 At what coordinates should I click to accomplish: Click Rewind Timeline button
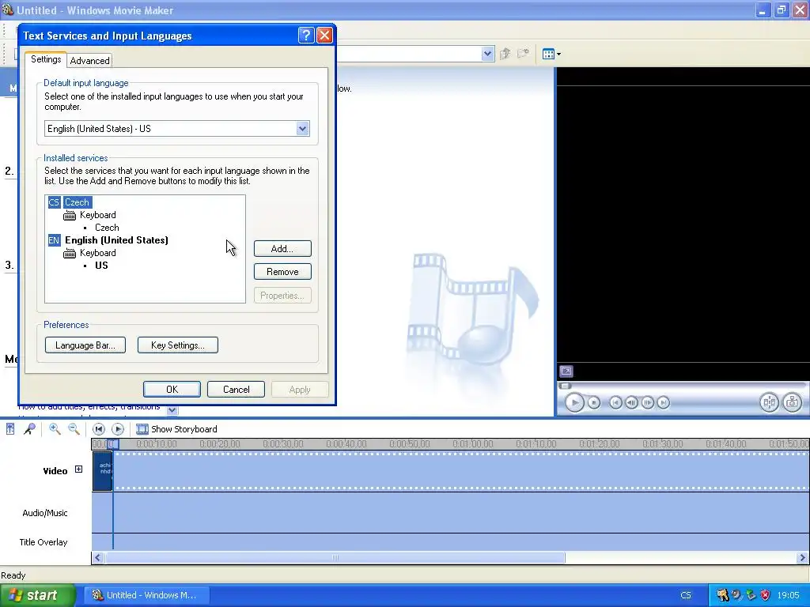click(99, 429)
